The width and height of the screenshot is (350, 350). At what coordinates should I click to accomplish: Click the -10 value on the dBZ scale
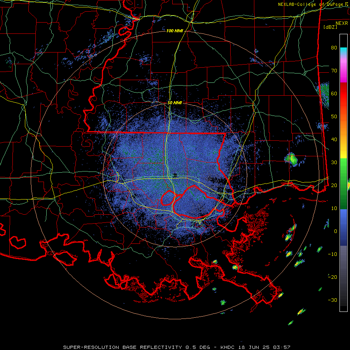(x=332, y=254)
